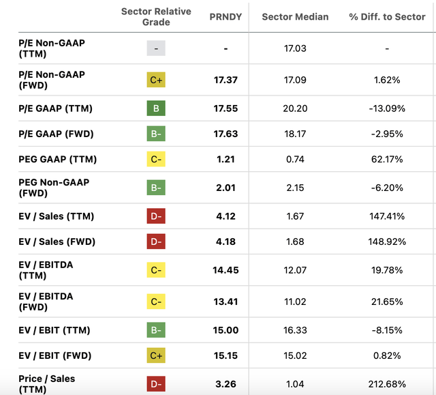The height and width of the screenshot is (395, 436).
Task: Click the grey dash badge for P/E Non-GAAP (TTM)
Action: 156,48
